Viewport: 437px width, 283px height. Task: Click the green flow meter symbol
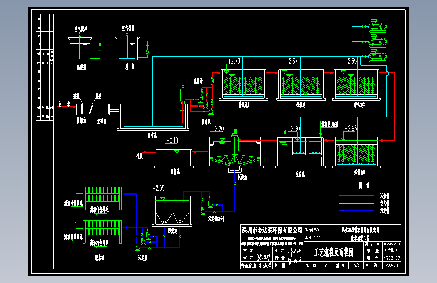pos(212,81)
